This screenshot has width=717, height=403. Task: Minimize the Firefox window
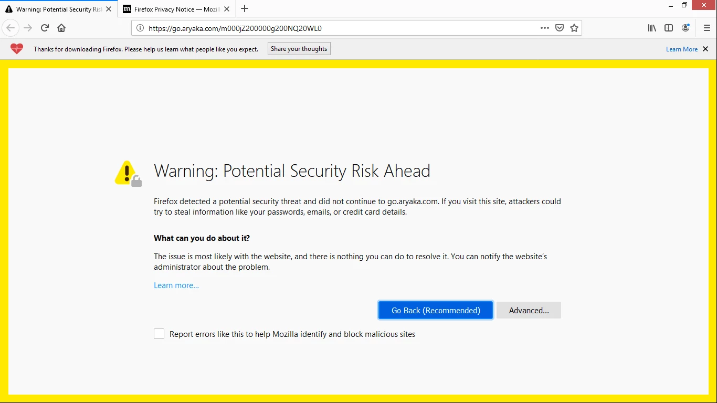pyautogui.click(x=671, y=6)
